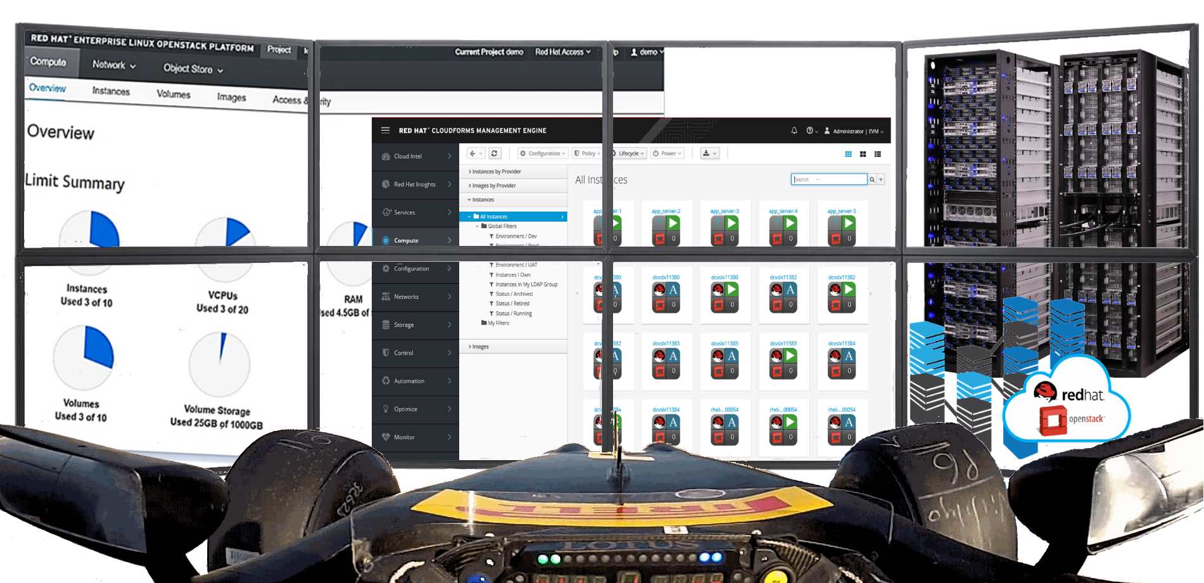
Task: Expand the Instances by Provider accordion
Action: click(x=513, y=172)
